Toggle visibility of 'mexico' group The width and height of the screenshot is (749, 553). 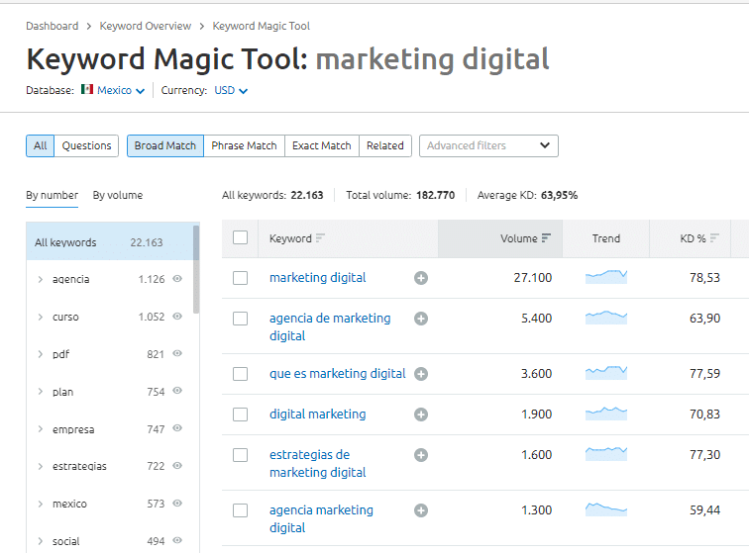pyautogui.click(x=177, y=503)
